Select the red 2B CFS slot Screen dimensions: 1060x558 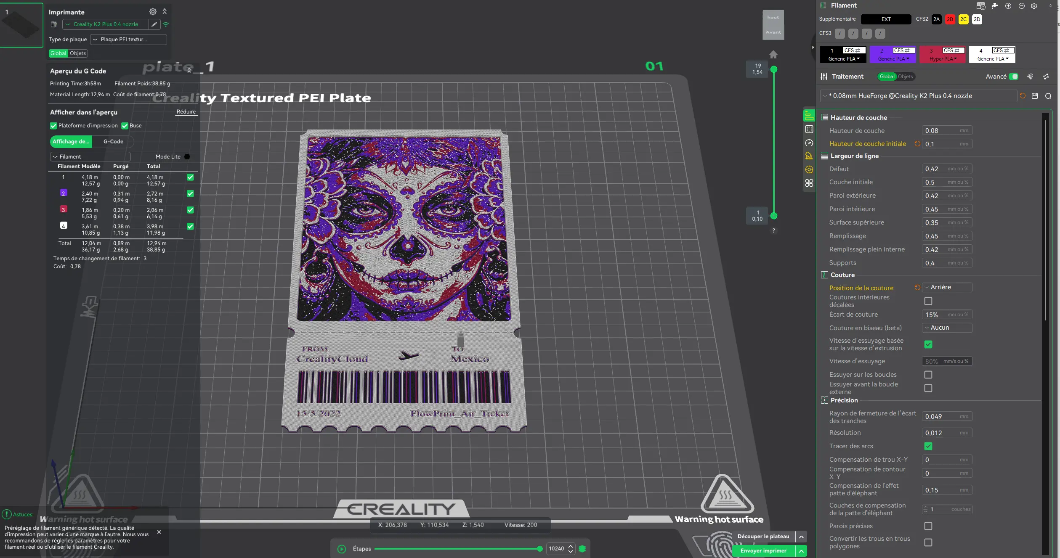click(x=950, y=19)
